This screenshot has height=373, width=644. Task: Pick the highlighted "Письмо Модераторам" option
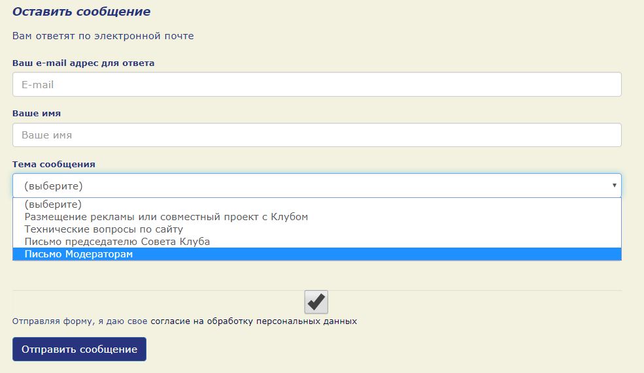pos(78,254)
